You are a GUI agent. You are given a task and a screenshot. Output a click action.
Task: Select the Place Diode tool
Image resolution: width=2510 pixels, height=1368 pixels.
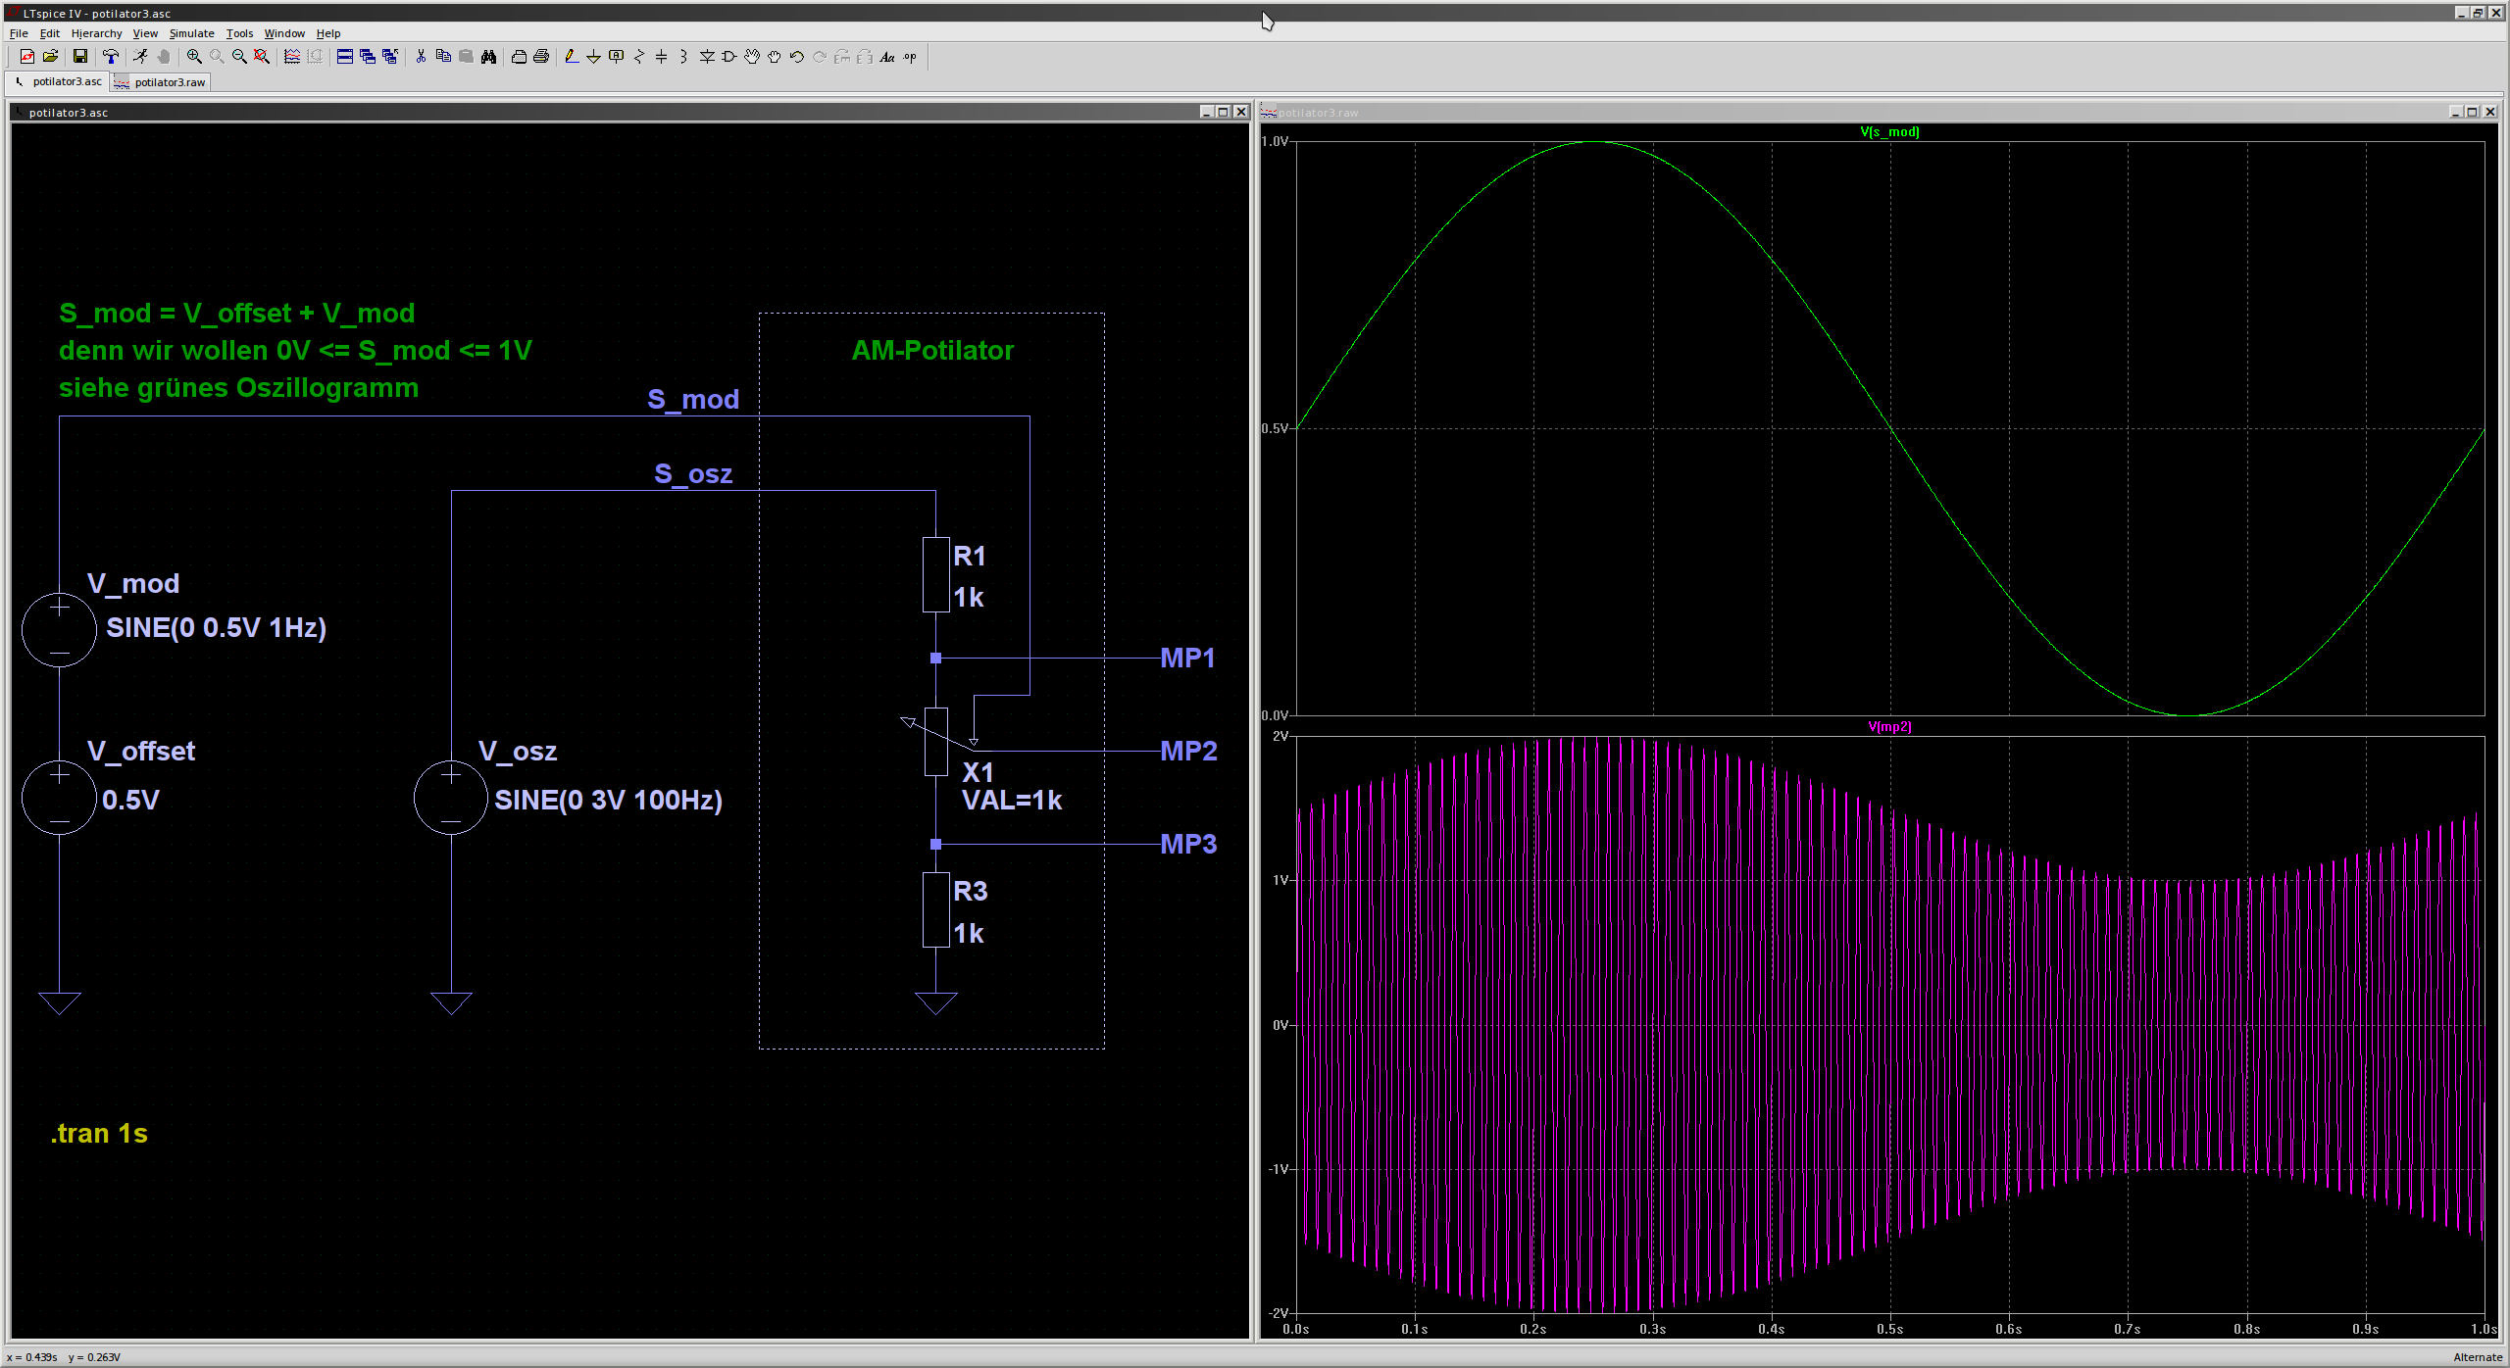[x=706, y=57]
